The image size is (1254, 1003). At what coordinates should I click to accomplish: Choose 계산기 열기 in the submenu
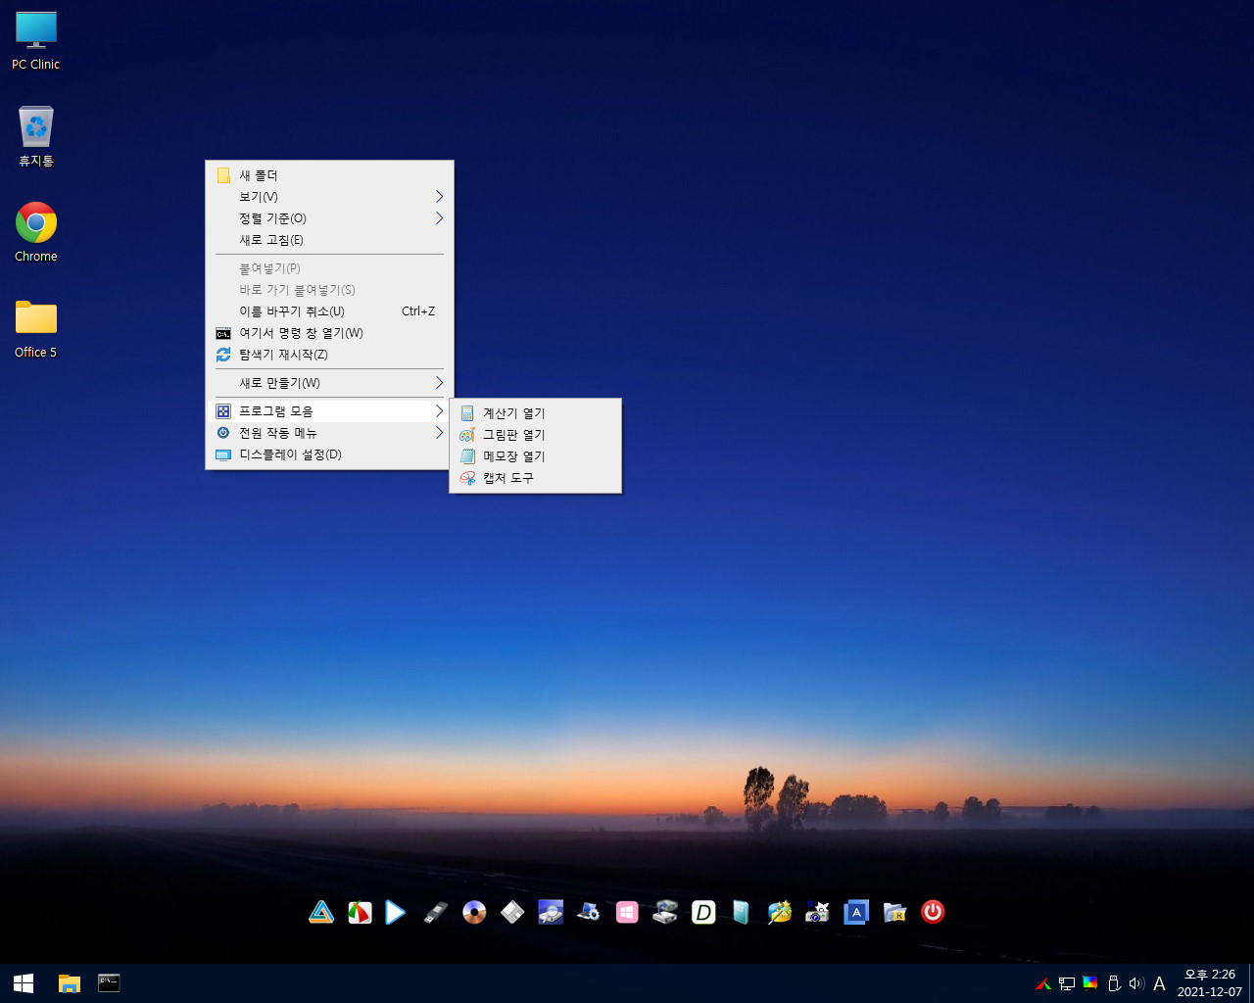[x=535, y=413]
